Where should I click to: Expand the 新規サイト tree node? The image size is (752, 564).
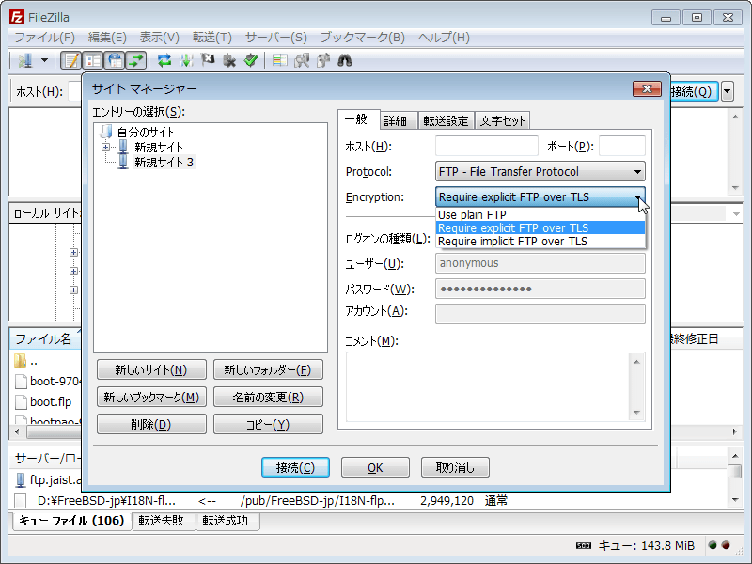(x=105, y=148)
